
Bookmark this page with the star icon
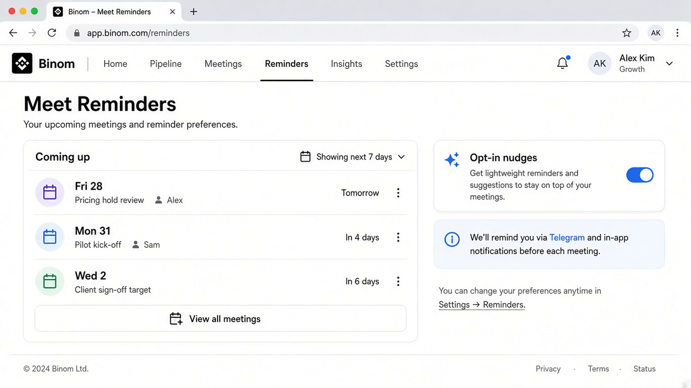coord(627,33)
